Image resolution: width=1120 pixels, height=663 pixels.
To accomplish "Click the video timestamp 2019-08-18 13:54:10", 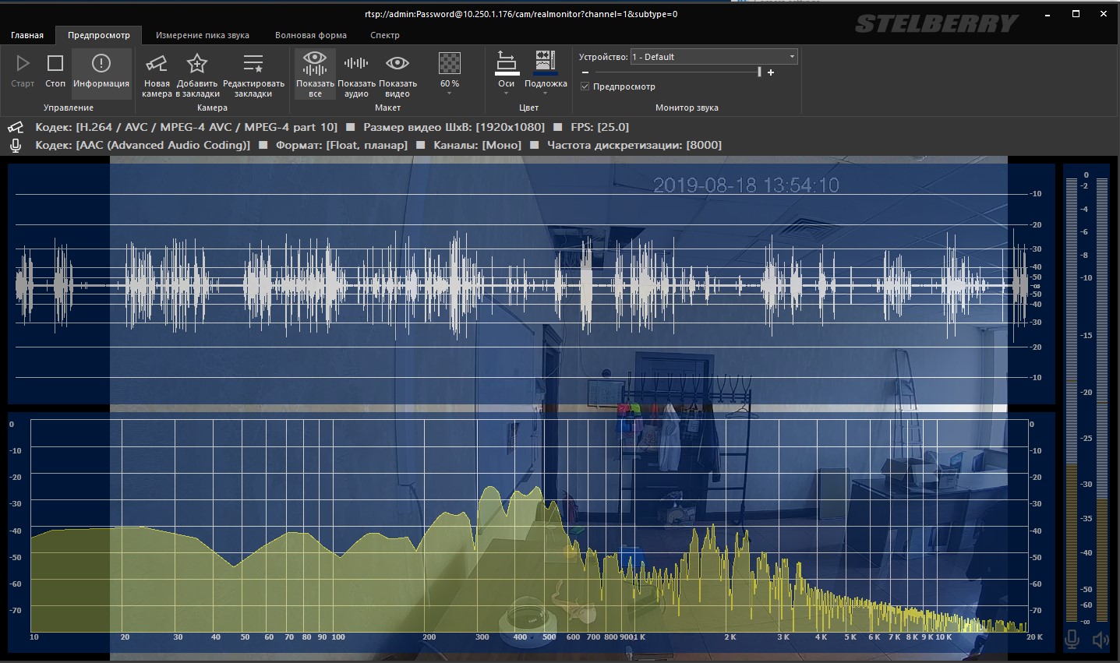I will [746, 185].
